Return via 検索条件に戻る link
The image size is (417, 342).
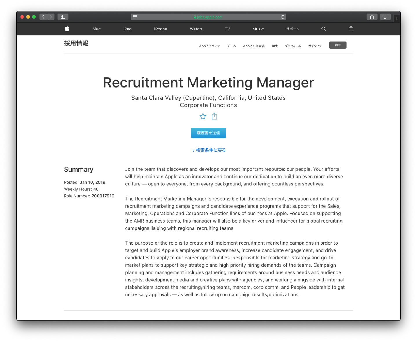click(209, 150)
